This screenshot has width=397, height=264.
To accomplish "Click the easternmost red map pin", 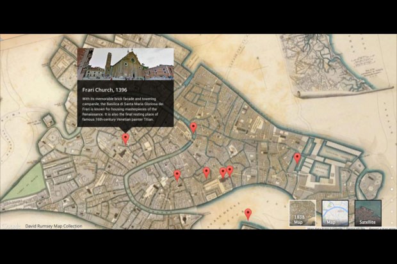I will coord(297,158).
